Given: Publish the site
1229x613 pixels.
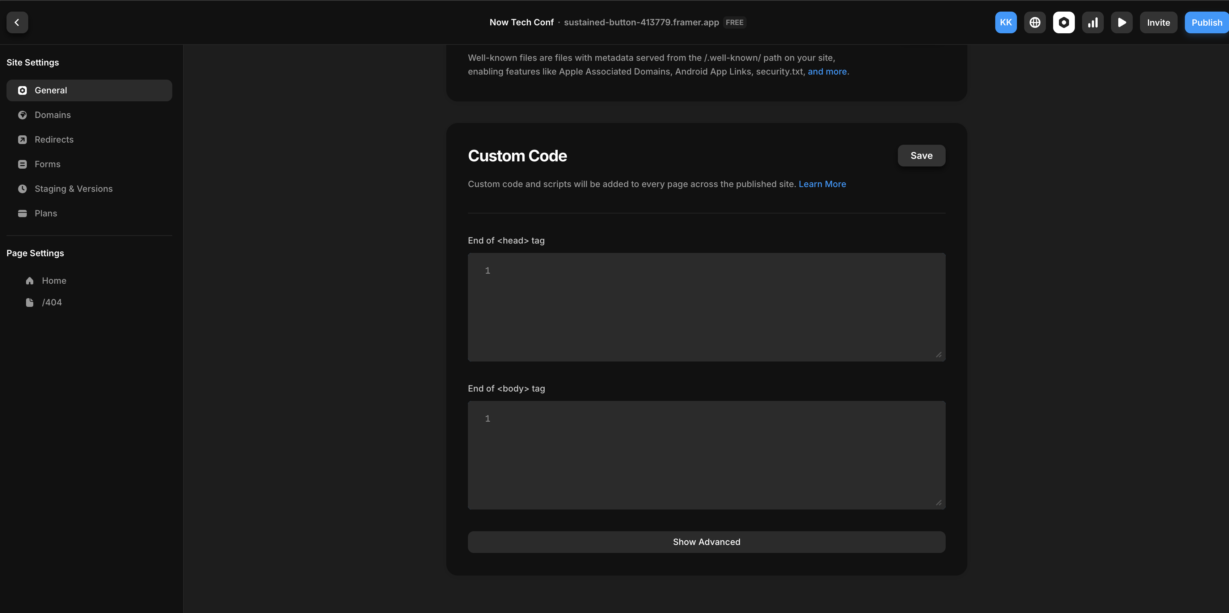Looking at the screenshot, I should pos(1207,22).
